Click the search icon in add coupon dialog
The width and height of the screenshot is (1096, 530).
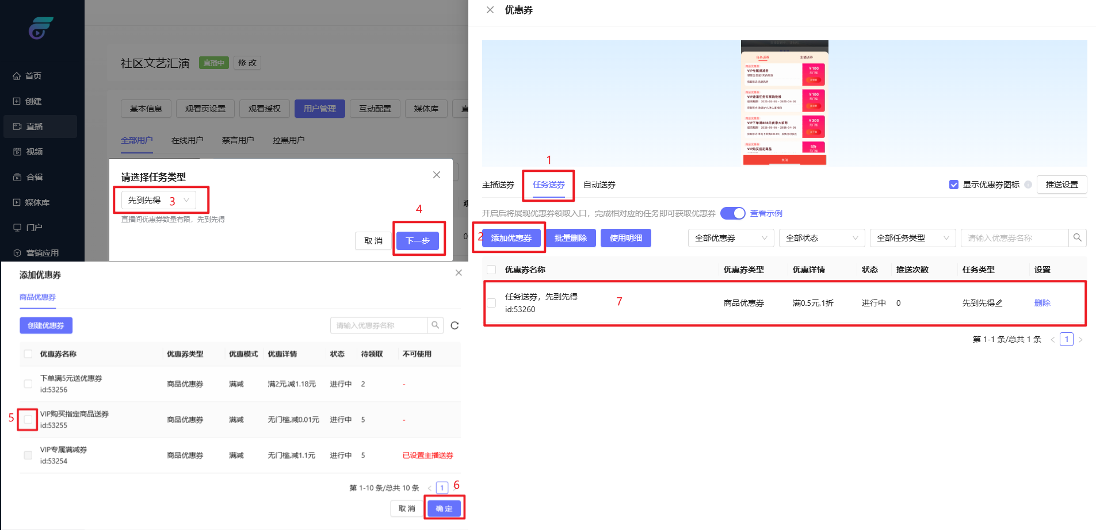tap(436, 325)
